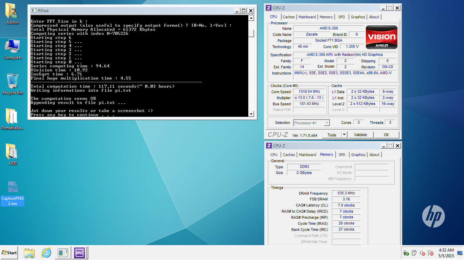Open Caches tab in lower CPU-Z window
Image resolution: width=464 pixels, height=260 pixels.
[289, 155]
